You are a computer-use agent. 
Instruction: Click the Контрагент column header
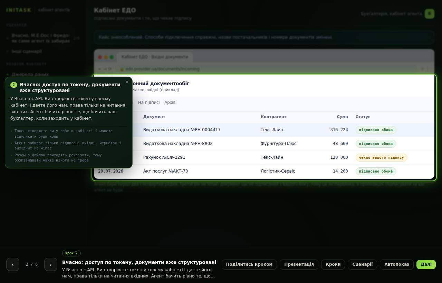point(273,117)
